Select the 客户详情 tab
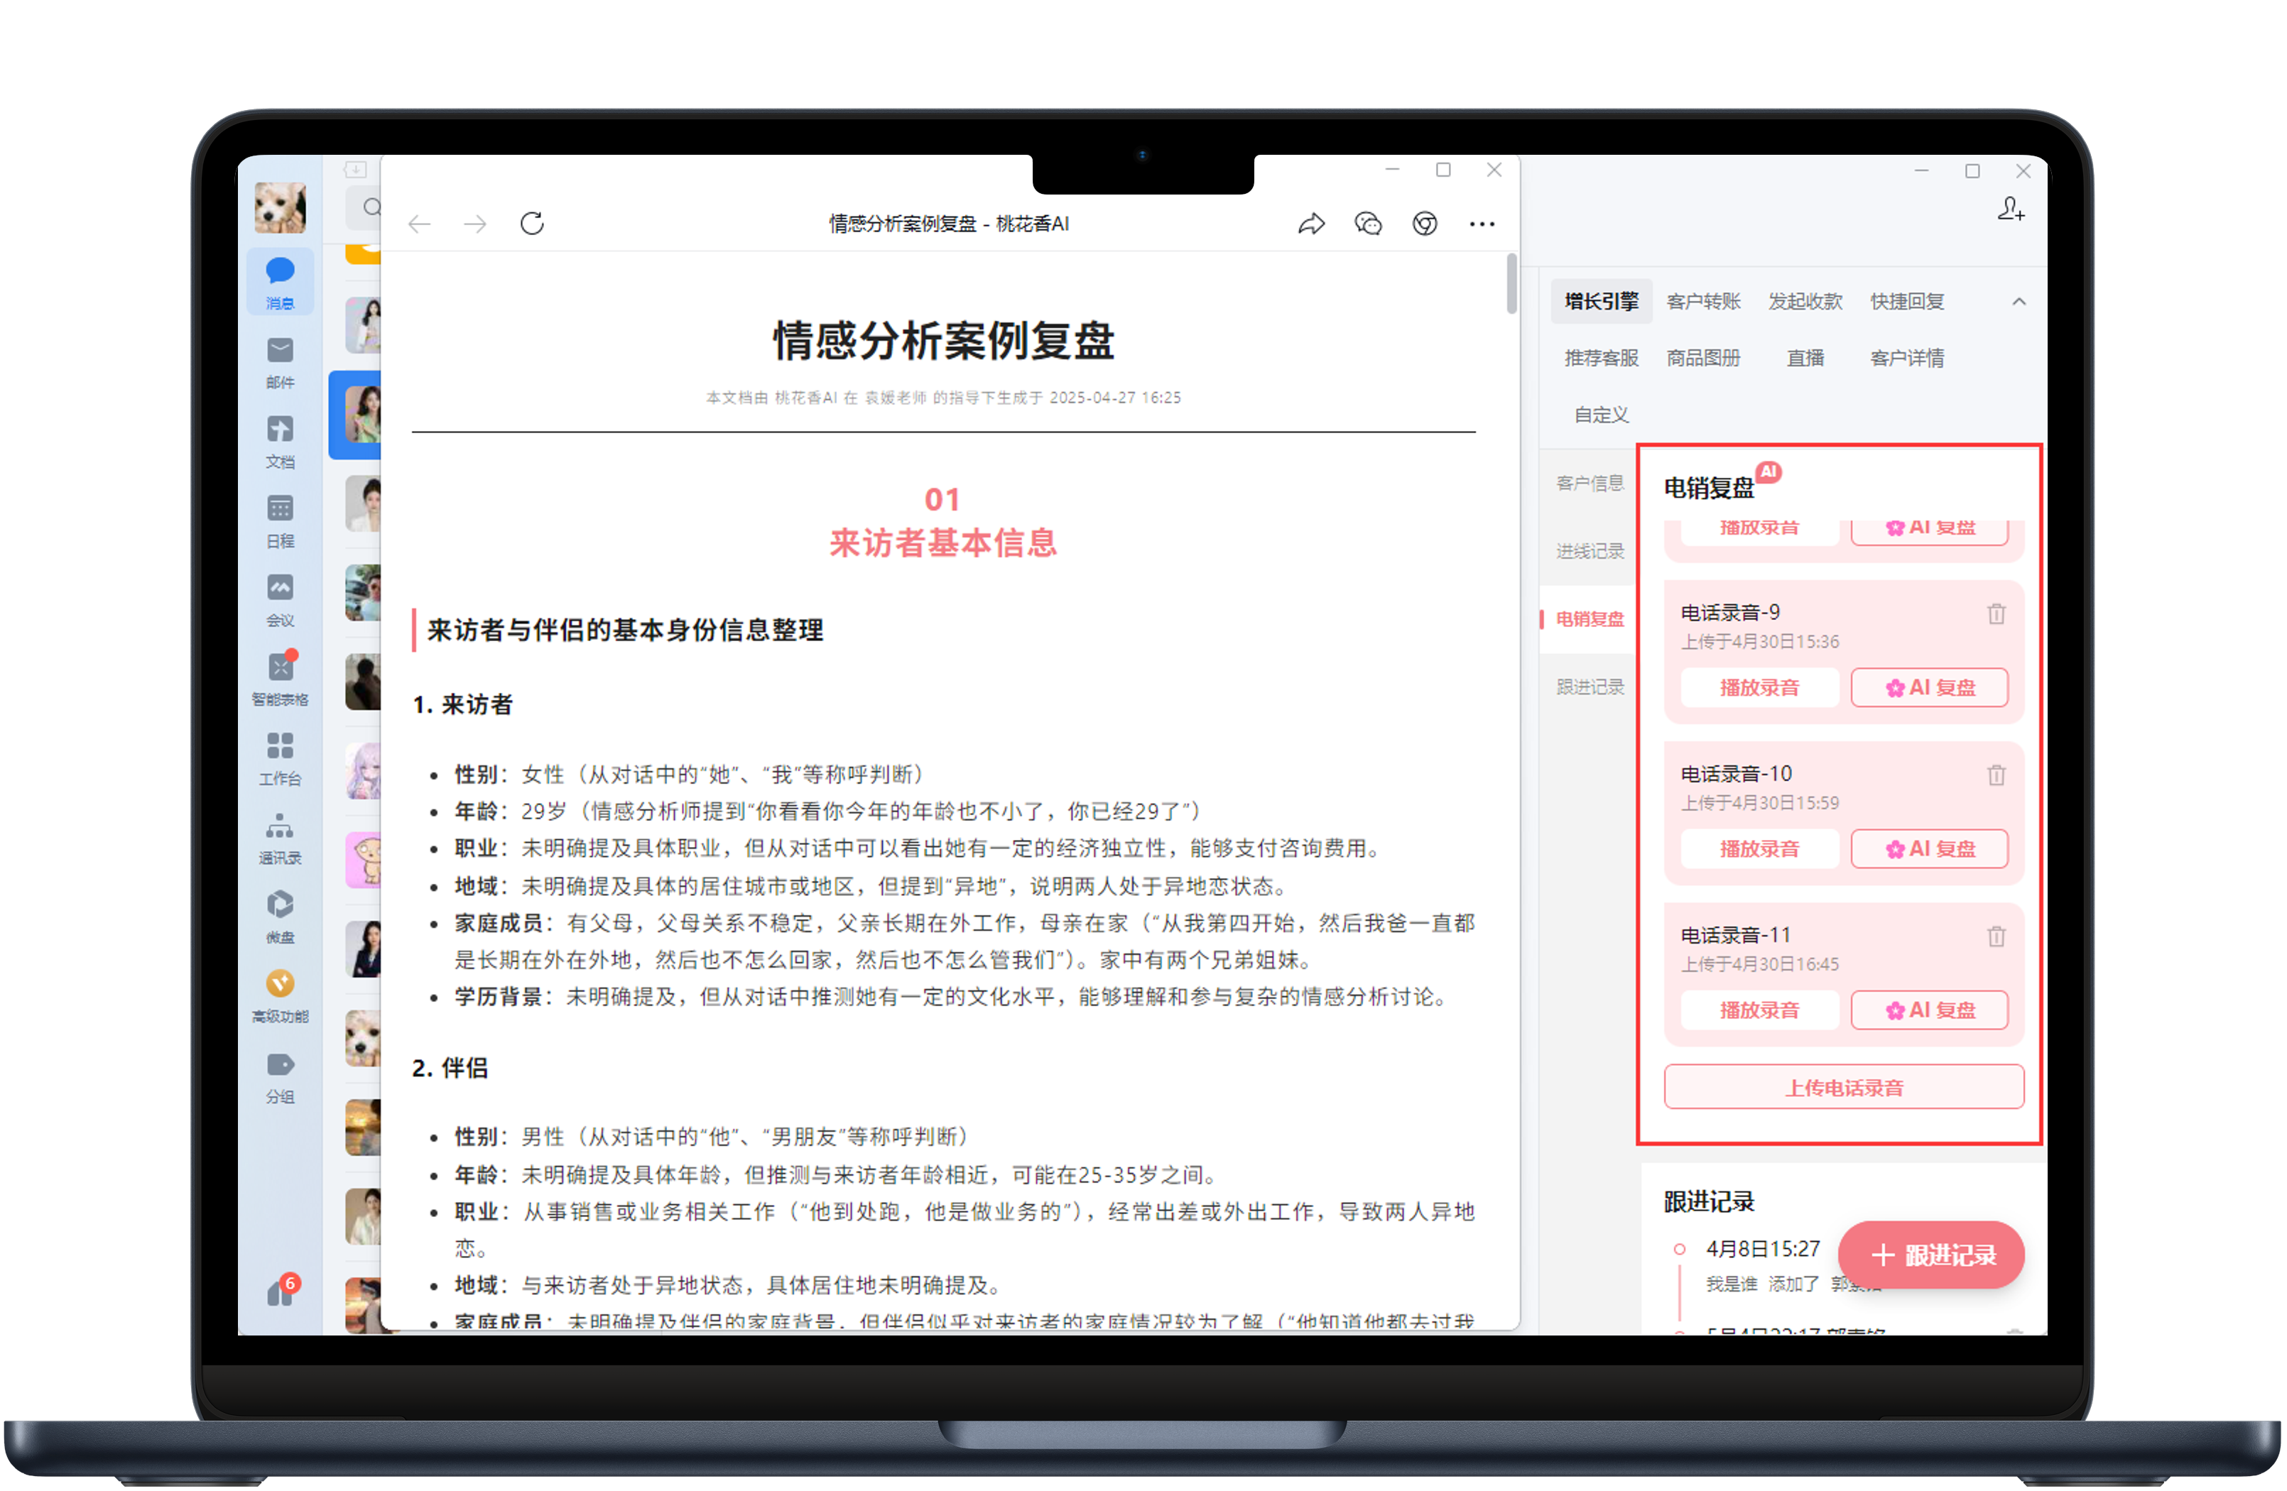This screenshot has height=1491, width=2287. 1908,359
